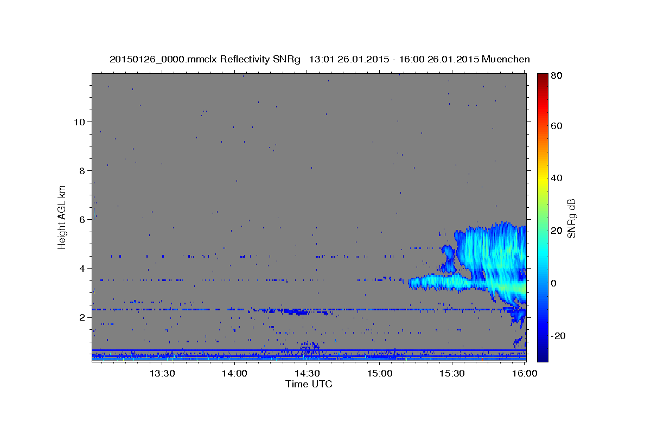Click the 14:30 time tick label
This screenshot has width=651, height=434.
(307, 373)
